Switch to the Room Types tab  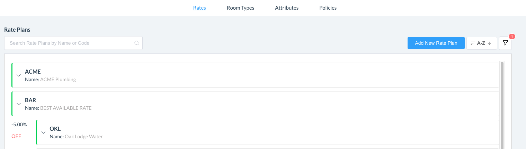240,8
